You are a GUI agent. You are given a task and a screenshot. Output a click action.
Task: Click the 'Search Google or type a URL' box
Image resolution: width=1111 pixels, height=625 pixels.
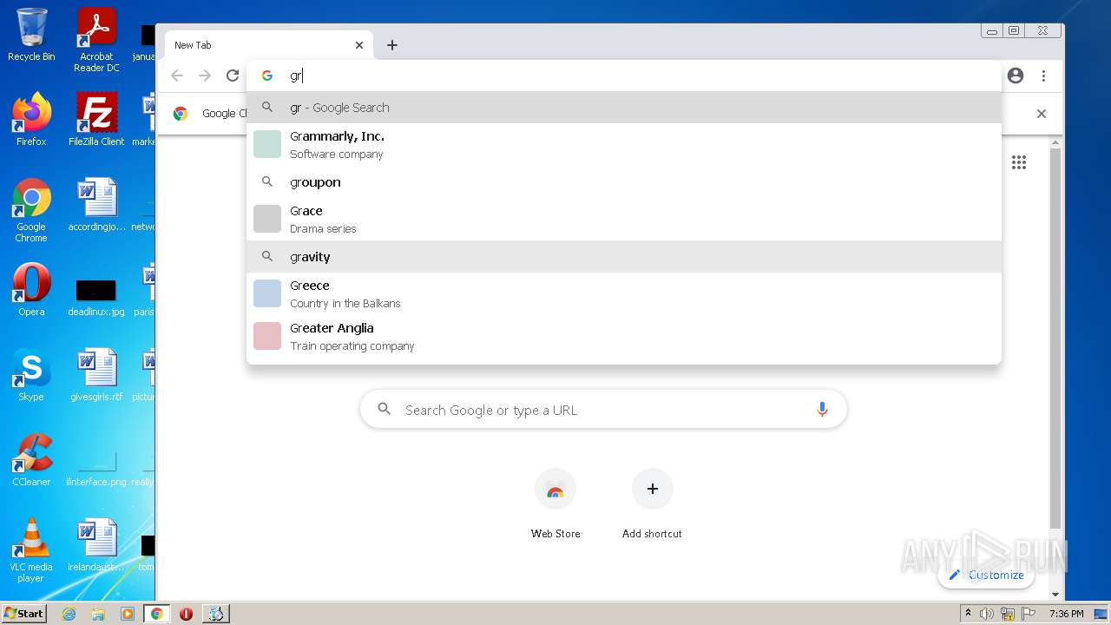click(x=603, y=410)
